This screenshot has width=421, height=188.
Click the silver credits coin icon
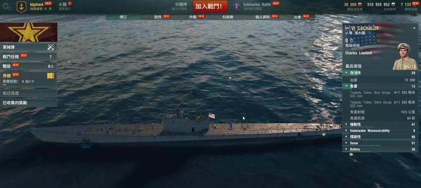coord(393,5)
